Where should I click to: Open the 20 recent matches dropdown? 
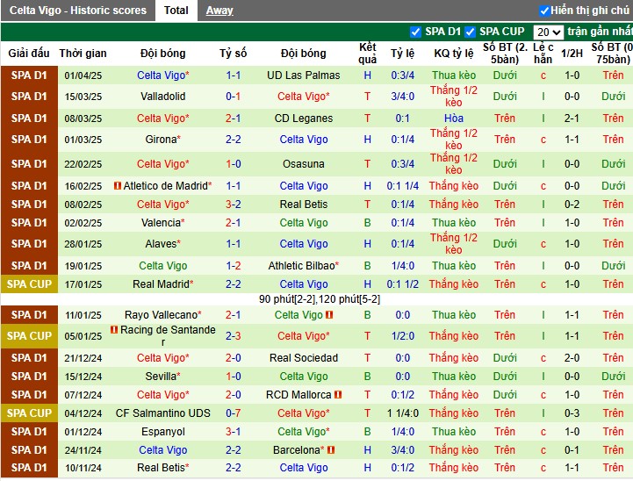548,32
